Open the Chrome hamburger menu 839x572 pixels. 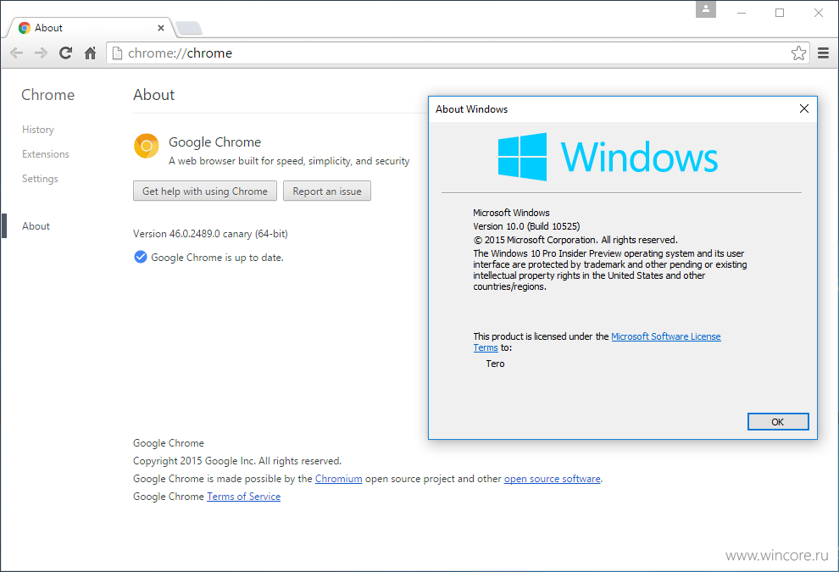click(824, 53)
